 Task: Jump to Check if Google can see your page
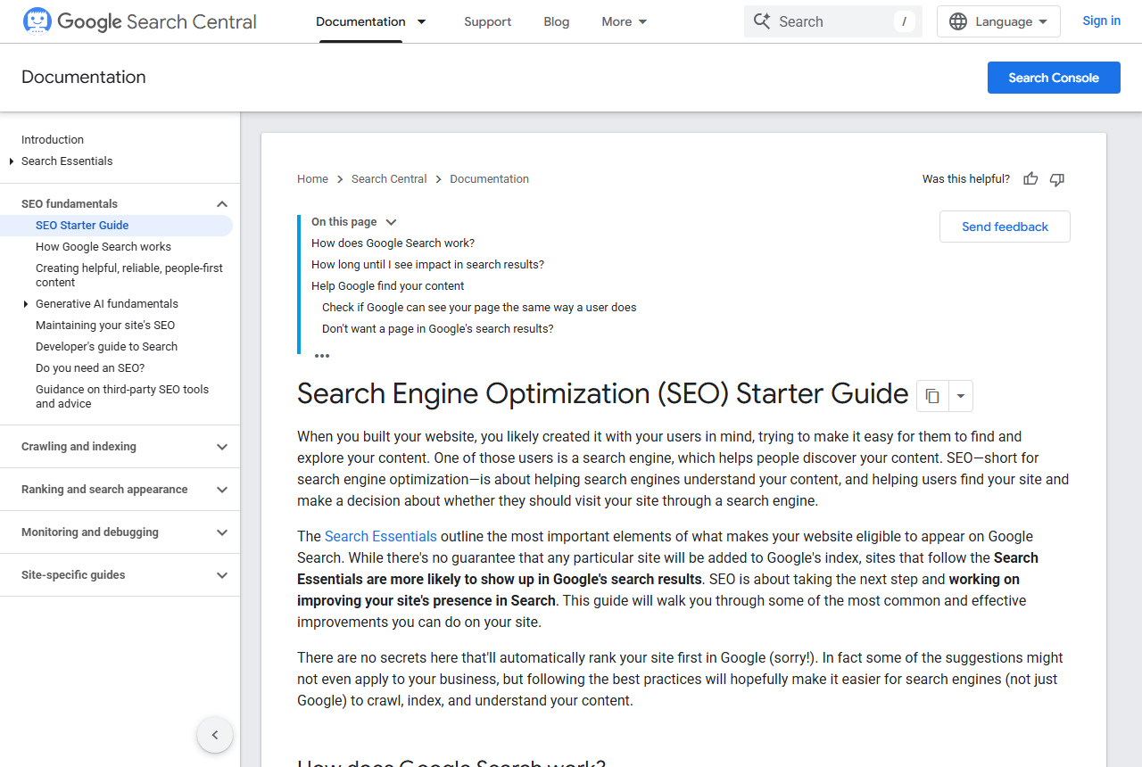click(x=479, y=308)
